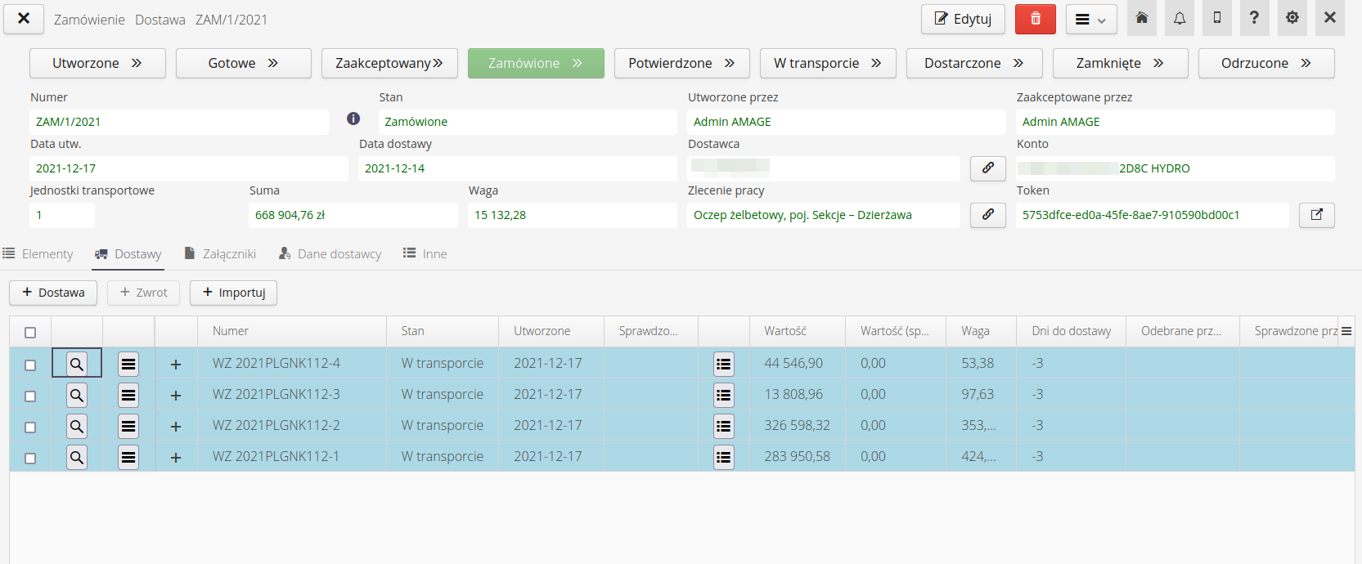Click link icon next to Dostawca field
This screenshot has height=564, width=1362.
987,168
